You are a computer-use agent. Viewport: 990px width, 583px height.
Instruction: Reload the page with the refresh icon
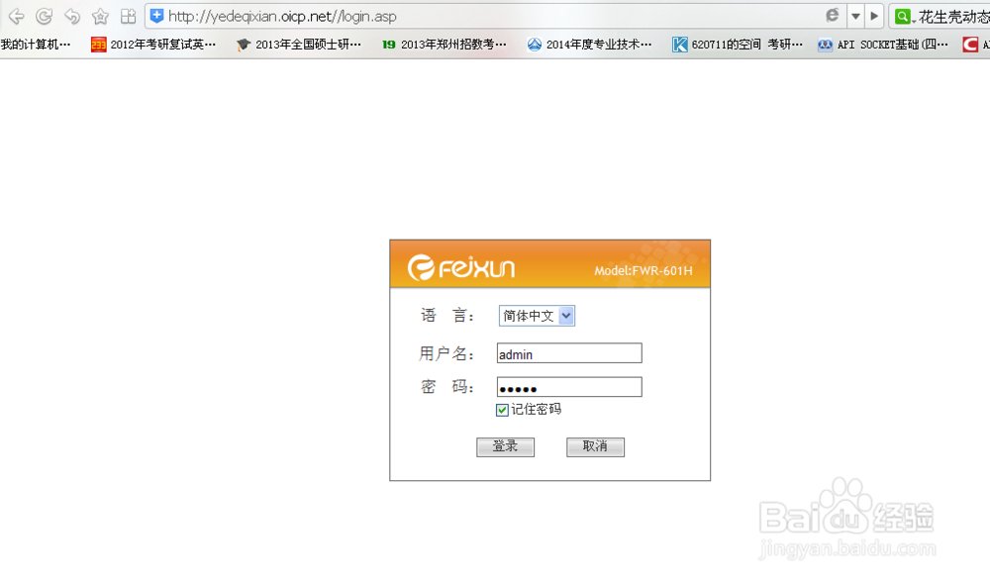pyautogui.click(x=44, y=17)
